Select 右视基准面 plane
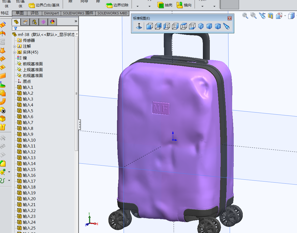Image resolution: width=297 pixels, height=233 pixels. [x=30, y=75]
